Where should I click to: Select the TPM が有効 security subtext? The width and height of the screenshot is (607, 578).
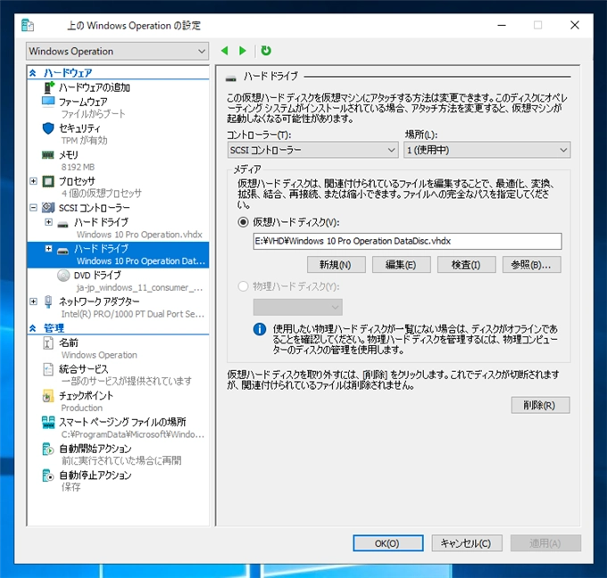point(84,140)
